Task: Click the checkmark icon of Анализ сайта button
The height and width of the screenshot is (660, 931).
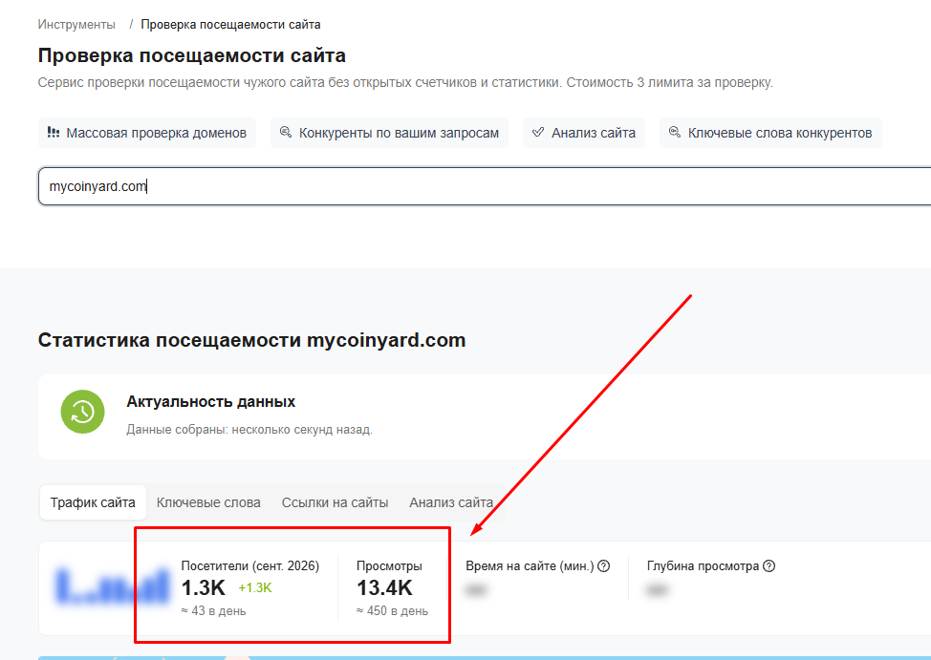Action: click(538, 132)
